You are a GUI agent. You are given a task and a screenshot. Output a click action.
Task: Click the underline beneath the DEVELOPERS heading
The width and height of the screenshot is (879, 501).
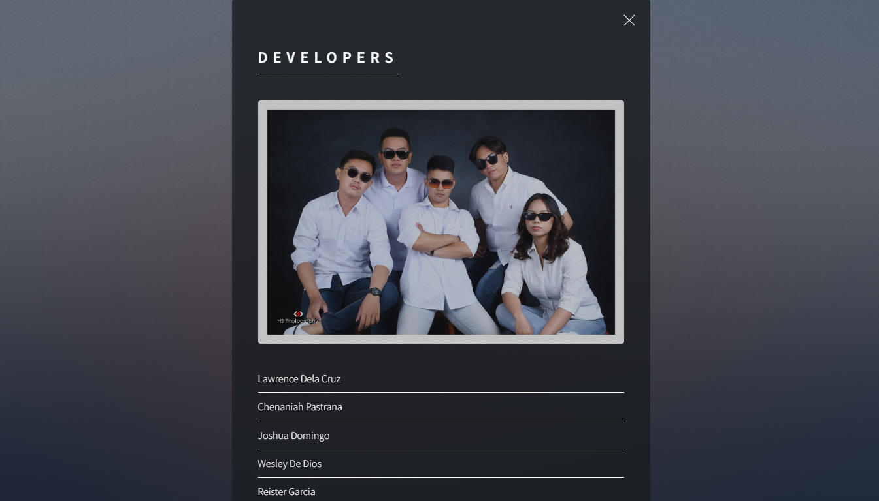point(328,74)
